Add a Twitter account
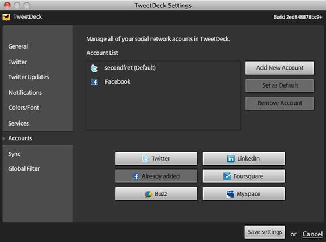326x242 pixels. pos(156,159)
